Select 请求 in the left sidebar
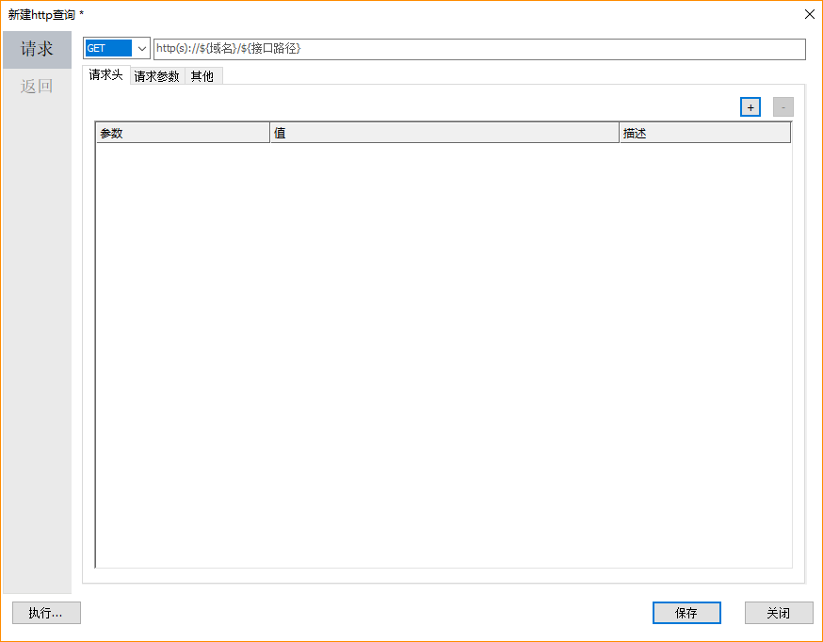823x642 pixels. pyautogui.click(x=37, y=50)
